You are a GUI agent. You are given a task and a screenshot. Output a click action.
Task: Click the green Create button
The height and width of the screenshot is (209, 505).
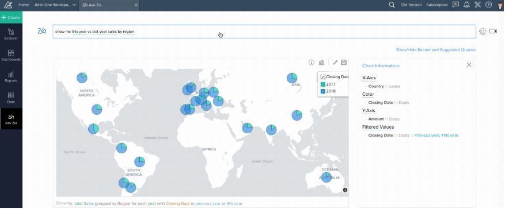point(11,17)
